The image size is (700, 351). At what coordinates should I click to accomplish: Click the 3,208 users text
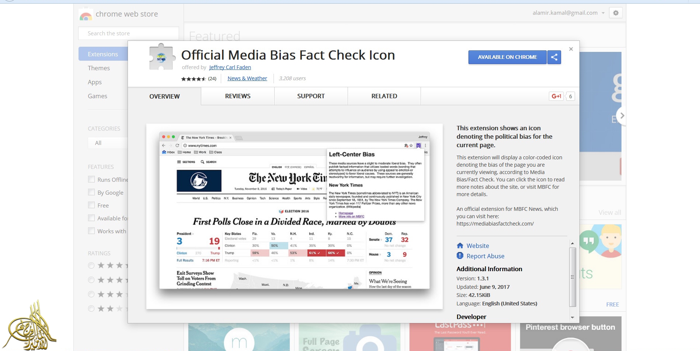(x=292, y=78)
